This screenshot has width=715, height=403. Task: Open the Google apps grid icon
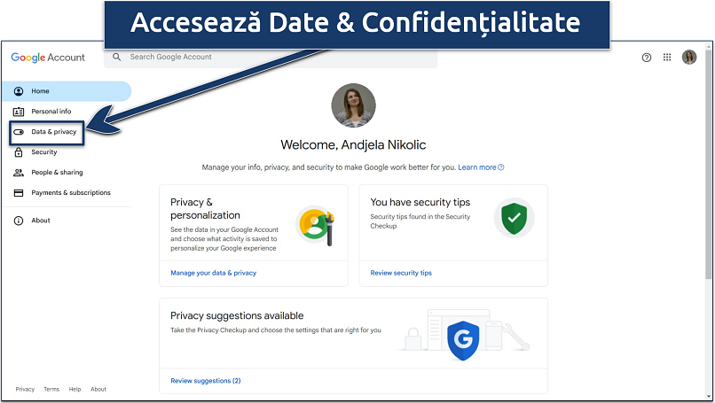[667, 58]
